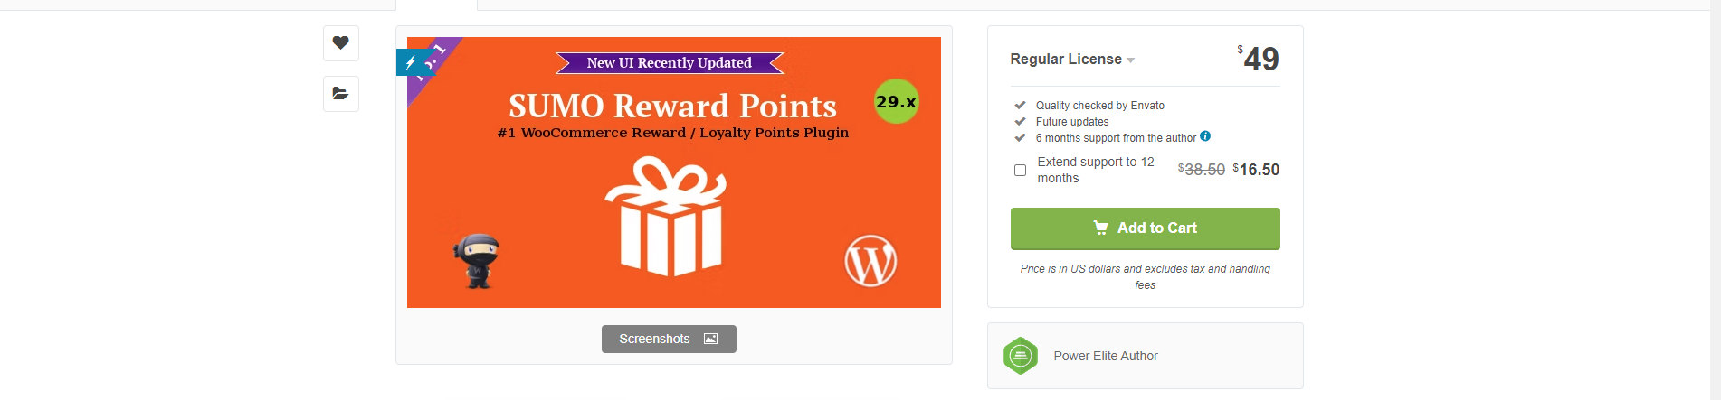Screen dimensions: 1721x400
Task: Open the Screenshots gallery button
Action: tap(669, 339)
